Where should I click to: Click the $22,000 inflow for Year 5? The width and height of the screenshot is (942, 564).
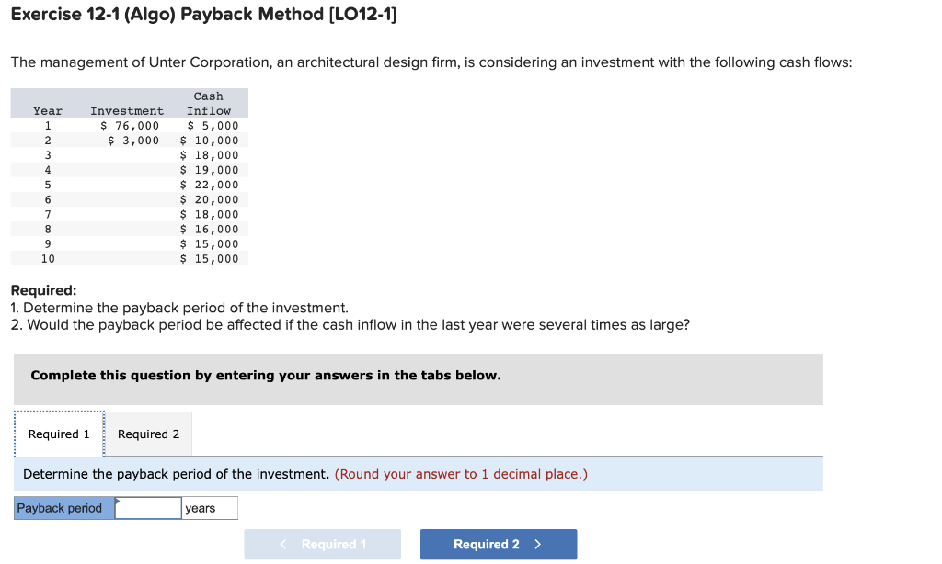coord(210,184)
